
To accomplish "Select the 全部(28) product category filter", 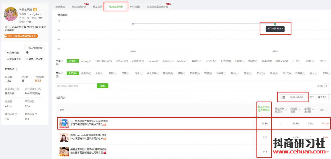I will 73,73.
